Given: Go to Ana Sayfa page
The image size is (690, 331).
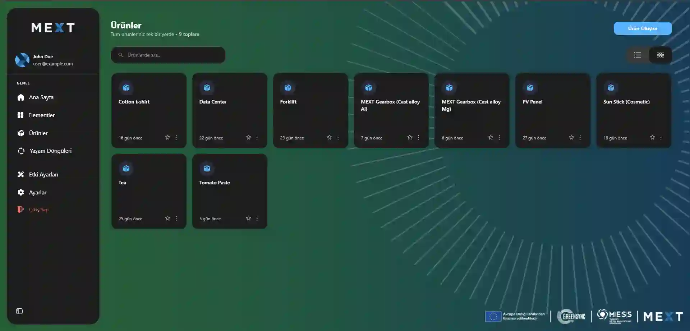Looking at the screenshot, I should point(41,97).
